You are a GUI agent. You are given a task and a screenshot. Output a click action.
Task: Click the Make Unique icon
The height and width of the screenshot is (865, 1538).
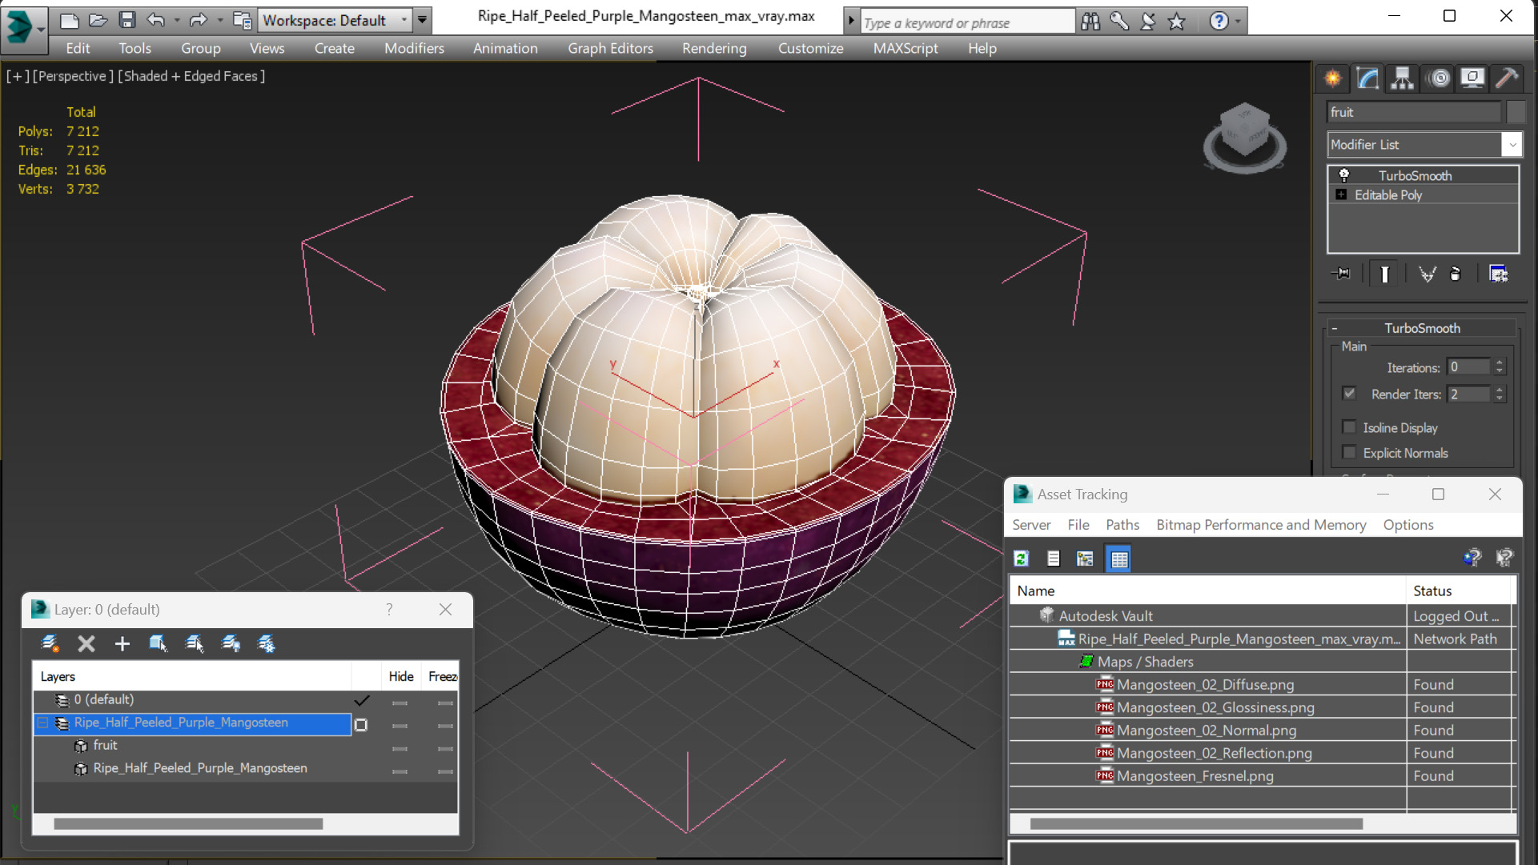point(1427,274)
